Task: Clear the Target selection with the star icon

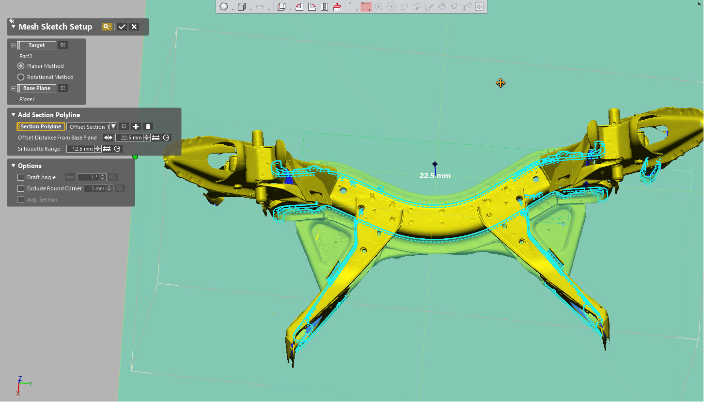Action: (63, 45)
